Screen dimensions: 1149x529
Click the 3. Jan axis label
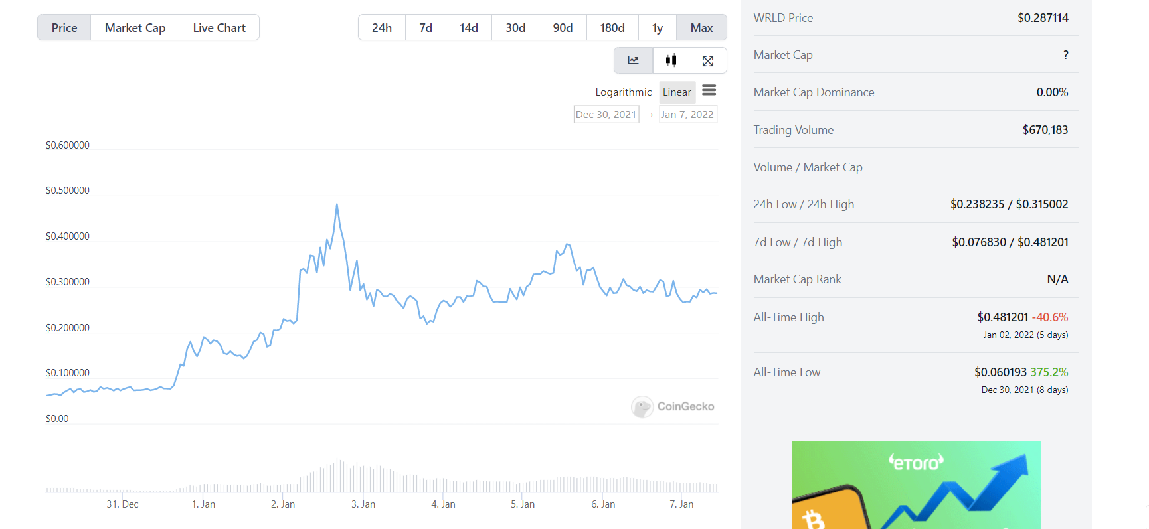coord(363,504)
